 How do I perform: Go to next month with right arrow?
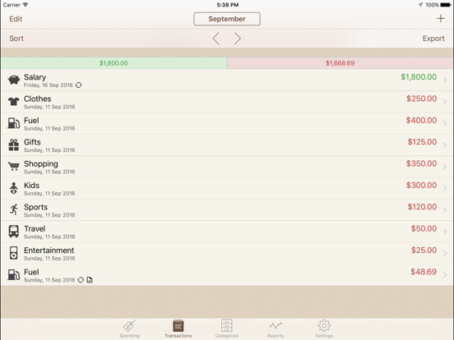(x=238, y=39)
